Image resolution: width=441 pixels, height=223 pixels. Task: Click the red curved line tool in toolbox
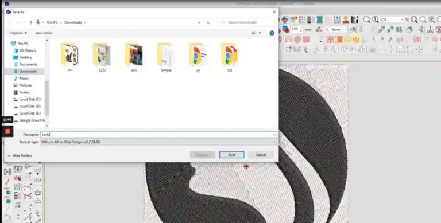(7, 182)
